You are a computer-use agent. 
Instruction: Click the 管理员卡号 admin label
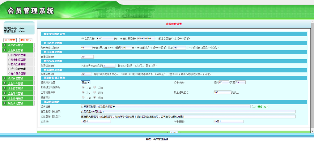click(x=14, y=29)
